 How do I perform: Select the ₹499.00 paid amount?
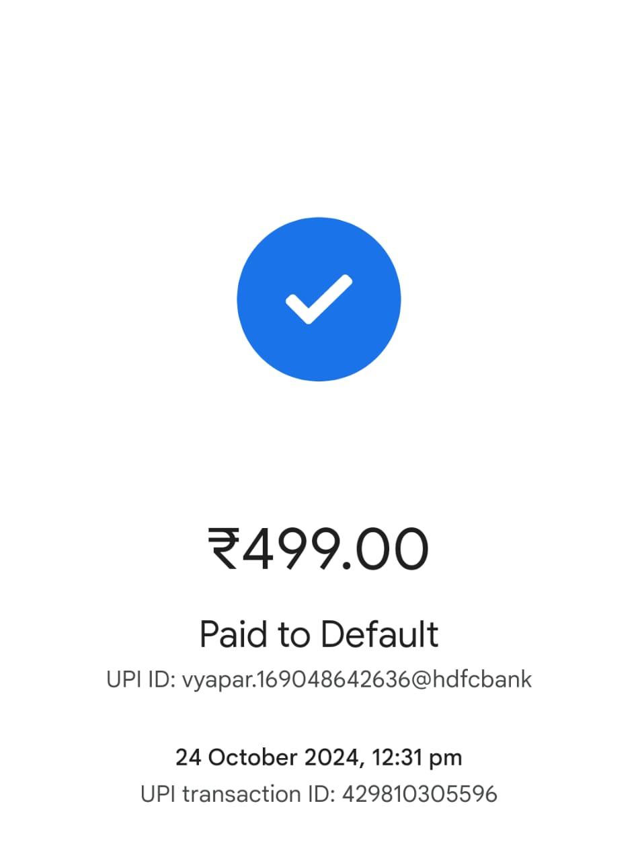319,550
